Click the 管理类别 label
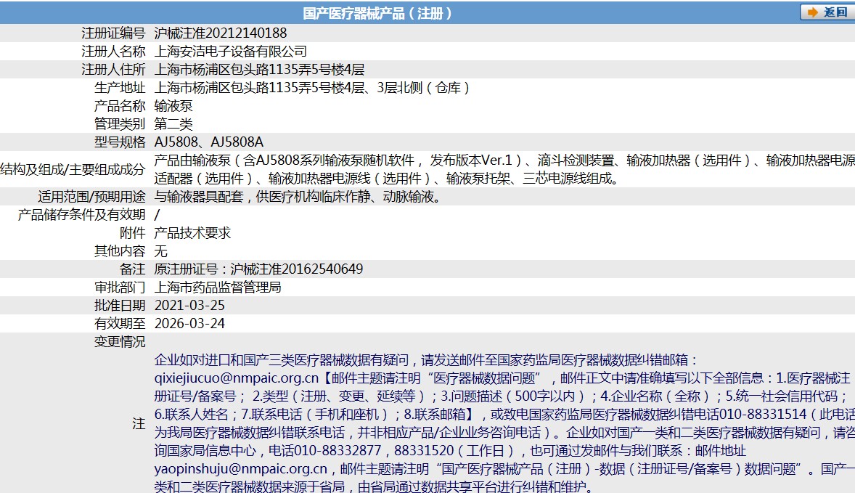The width and height of the screenshot is (855, 493). point(120,124)
